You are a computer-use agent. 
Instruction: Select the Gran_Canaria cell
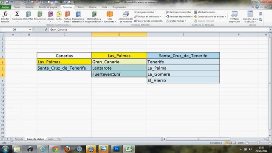[119, 62]
